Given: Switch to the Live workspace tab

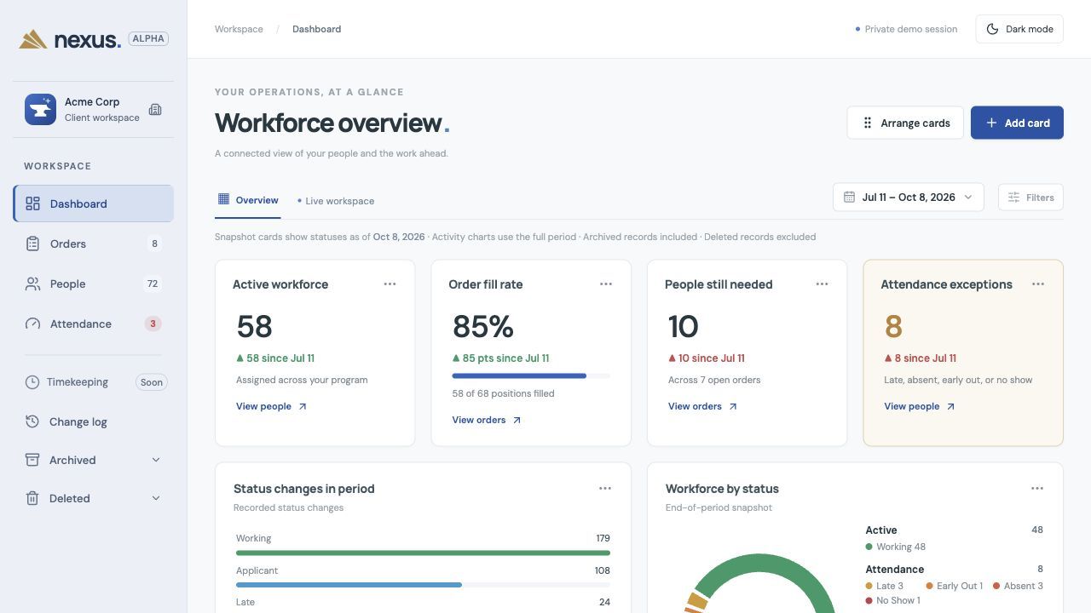Looking at the screenshot, I should pyautogui.click(x=336, y=201).
